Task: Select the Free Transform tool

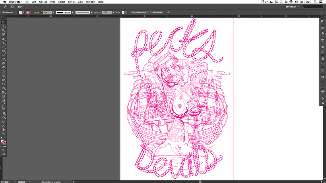Action: pos(3,84)
